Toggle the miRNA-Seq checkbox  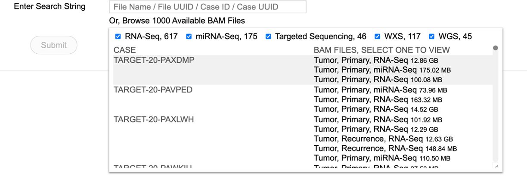(189, 37)
